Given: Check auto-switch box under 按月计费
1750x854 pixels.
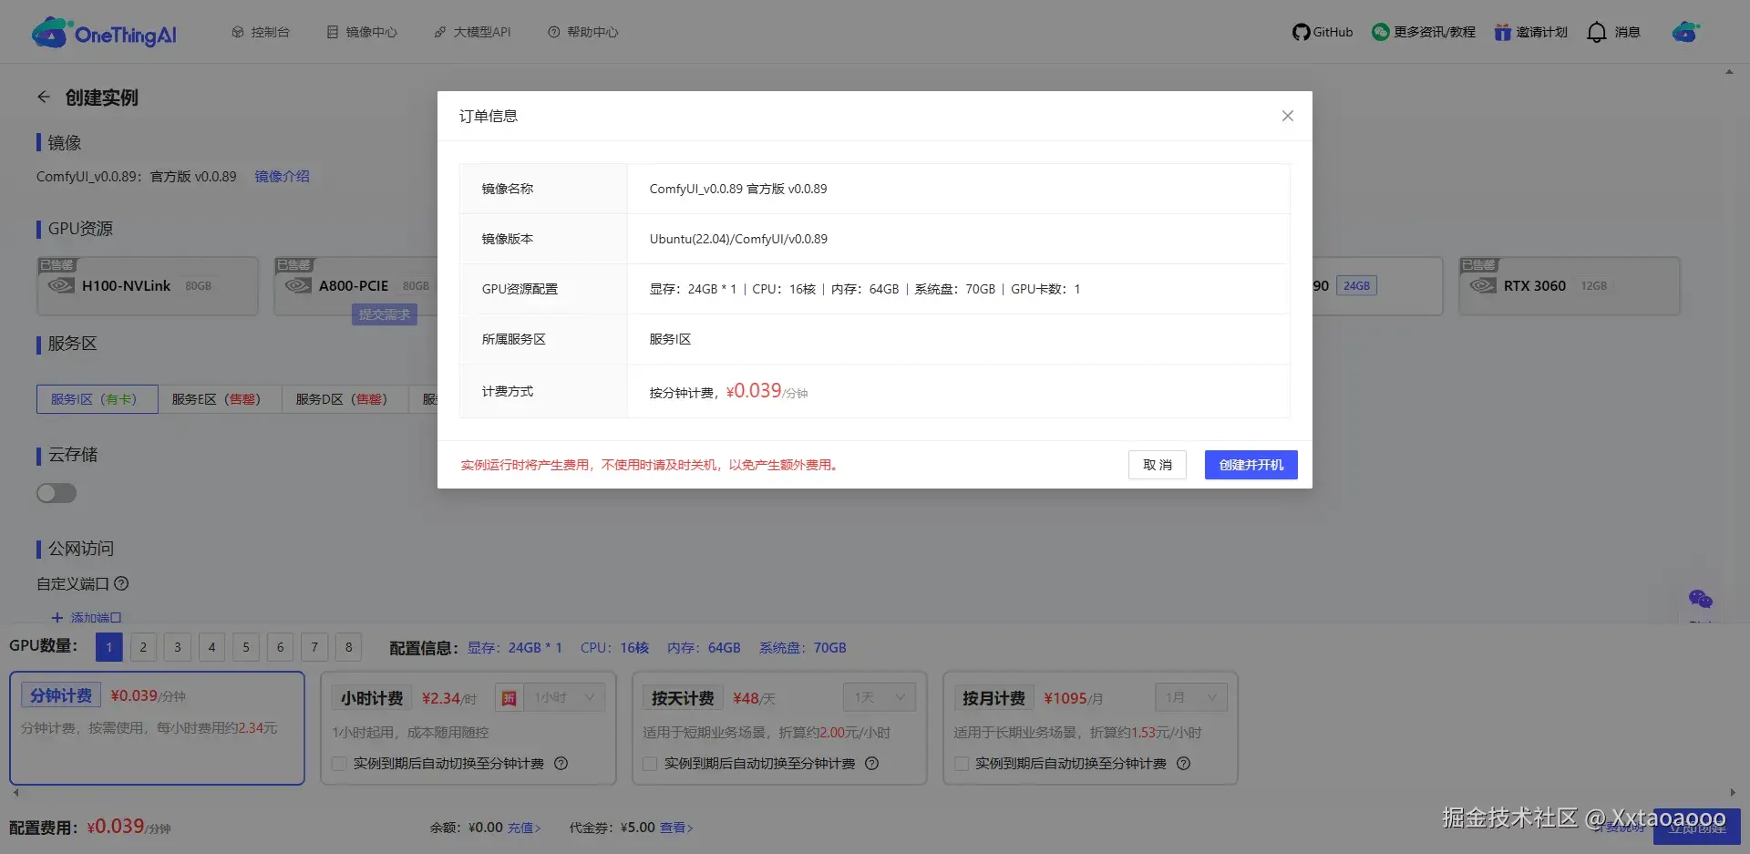Looking at the screenshot, I should (x=962, y=764).
